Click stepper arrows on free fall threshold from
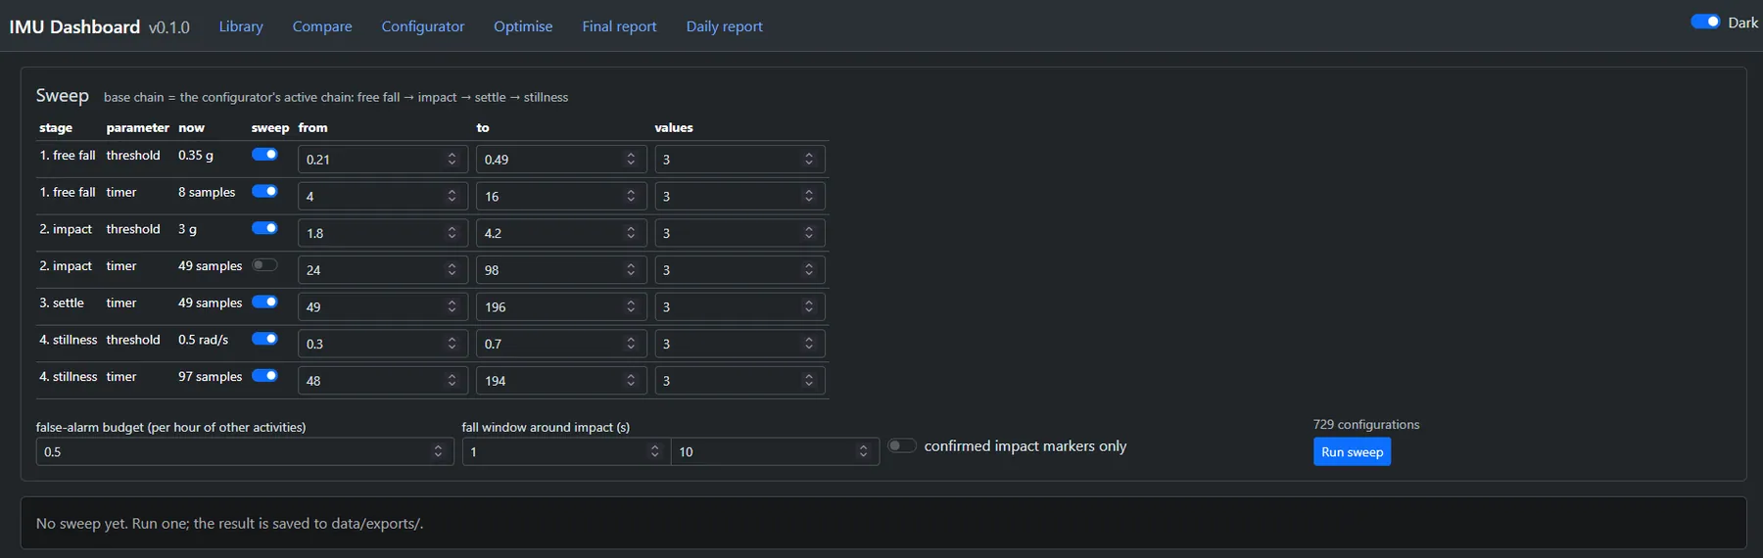This screenshot has height=558, width=1763. (x=452, y=159)
